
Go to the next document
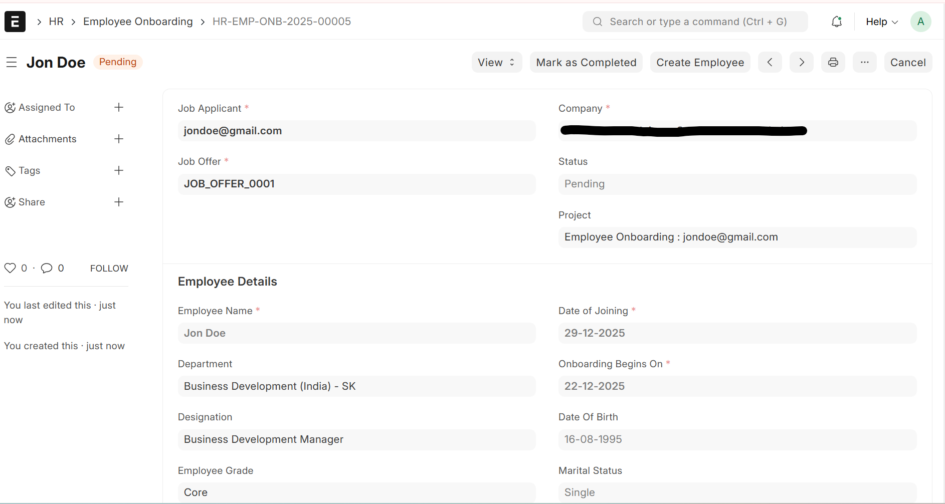pos(801,62)
